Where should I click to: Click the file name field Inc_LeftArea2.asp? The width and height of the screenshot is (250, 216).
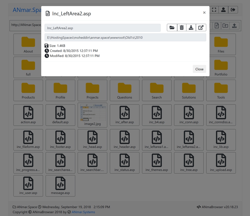(102, 28)
